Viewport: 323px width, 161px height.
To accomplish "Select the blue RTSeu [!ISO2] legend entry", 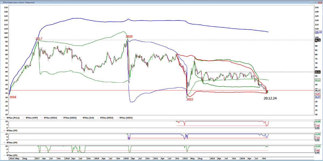I will [50, 118].
